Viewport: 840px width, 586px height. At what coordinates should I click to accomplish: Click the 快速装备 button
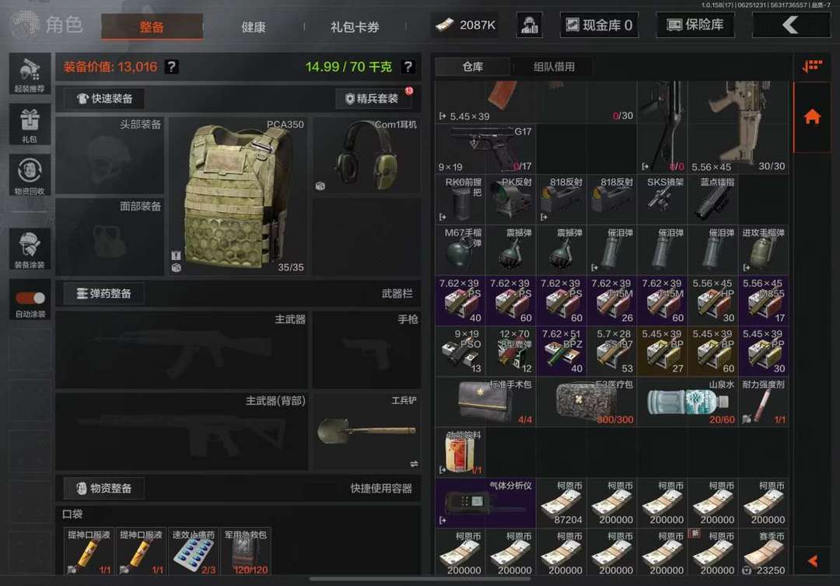[x=105, y=99]
